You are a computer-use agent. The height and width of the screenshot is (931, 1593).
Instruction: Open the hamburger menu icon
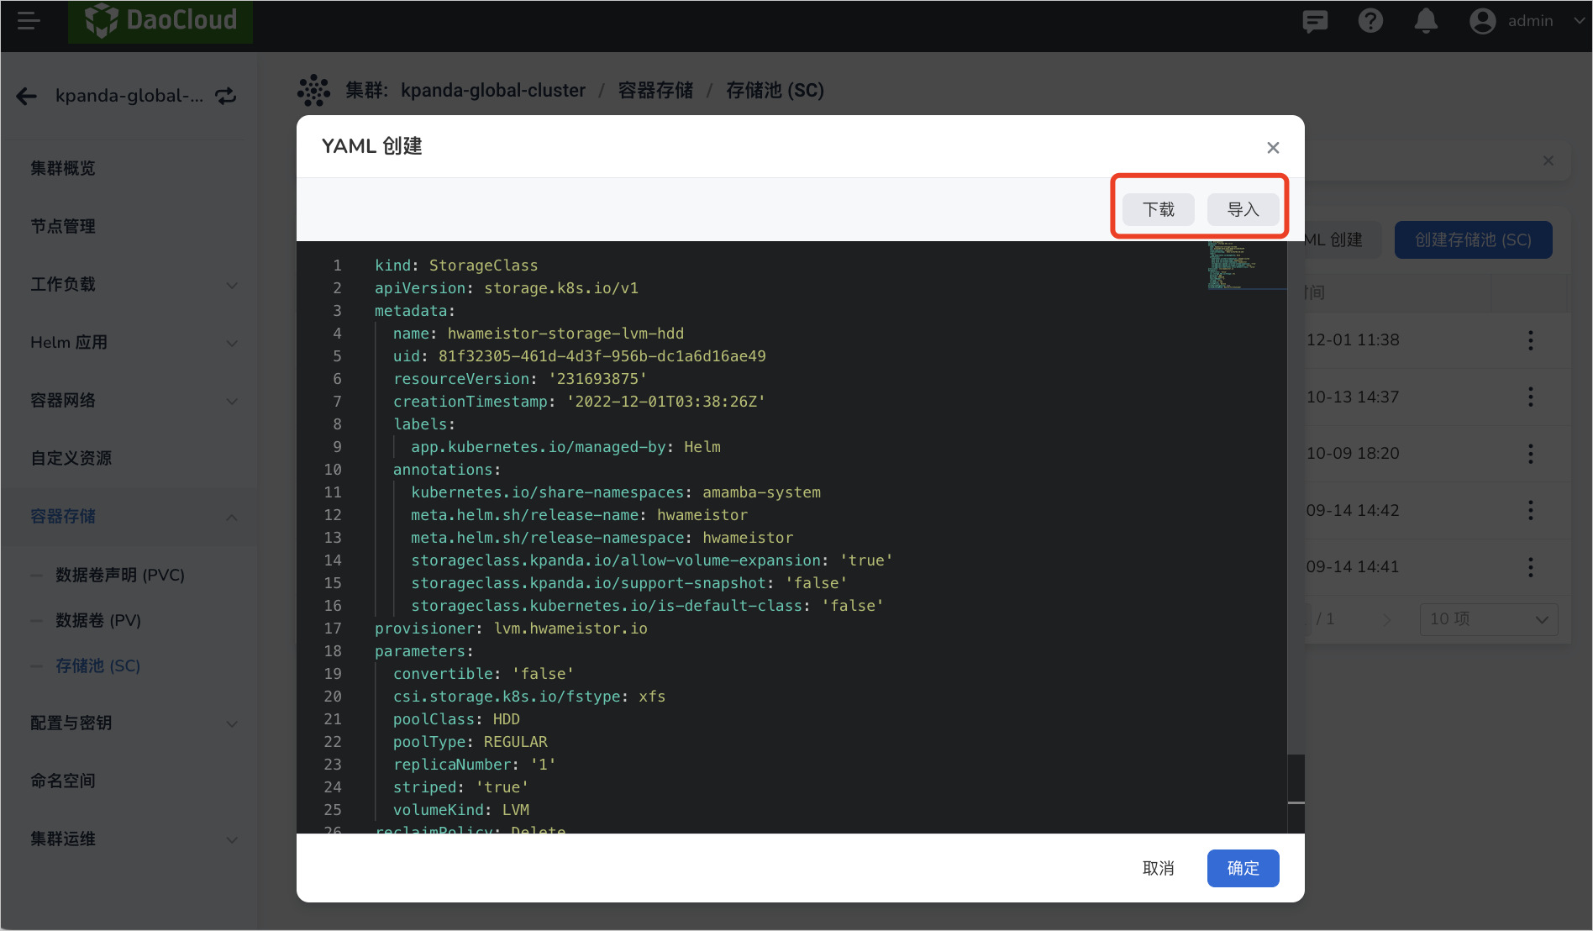click(29, 20)
